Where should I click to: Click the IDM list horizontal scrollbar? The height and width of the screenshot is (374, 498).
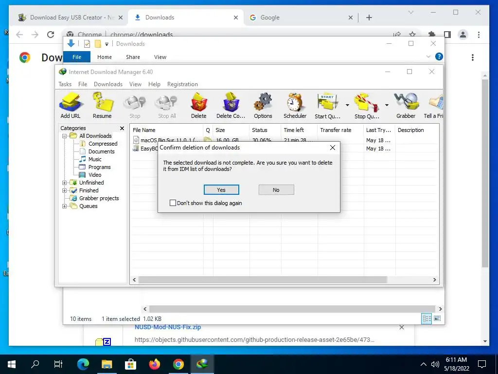click(x=262, y=280)
